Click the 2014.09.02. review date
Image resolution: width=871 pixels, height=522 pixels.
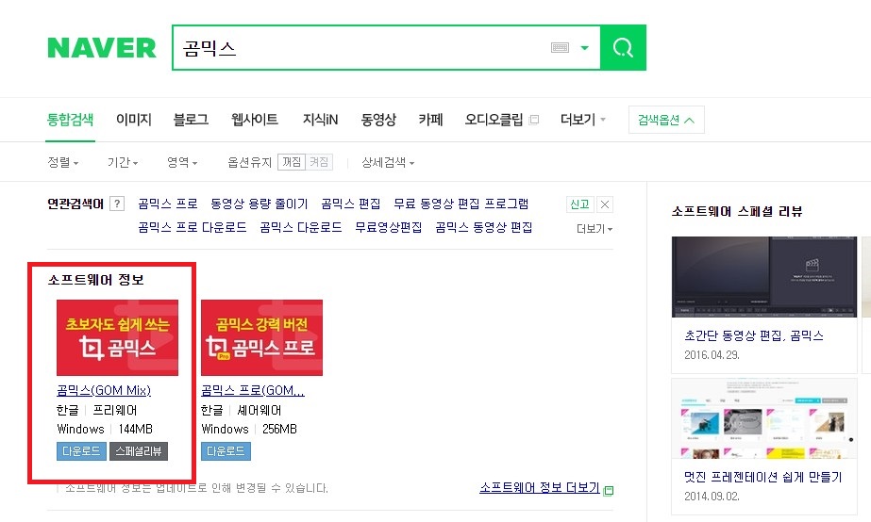pyautogui.click(x=712, y=496)
